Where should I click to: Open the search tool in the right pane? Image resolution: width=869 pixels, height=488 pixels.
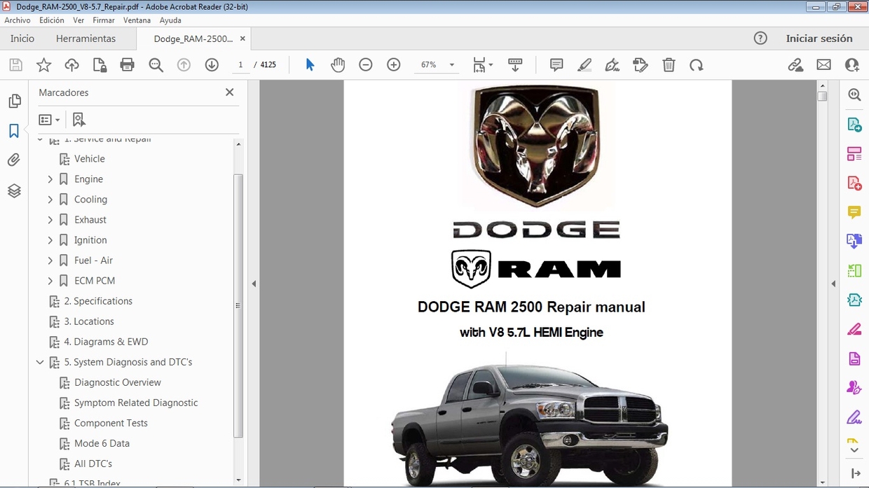point(854,94)
